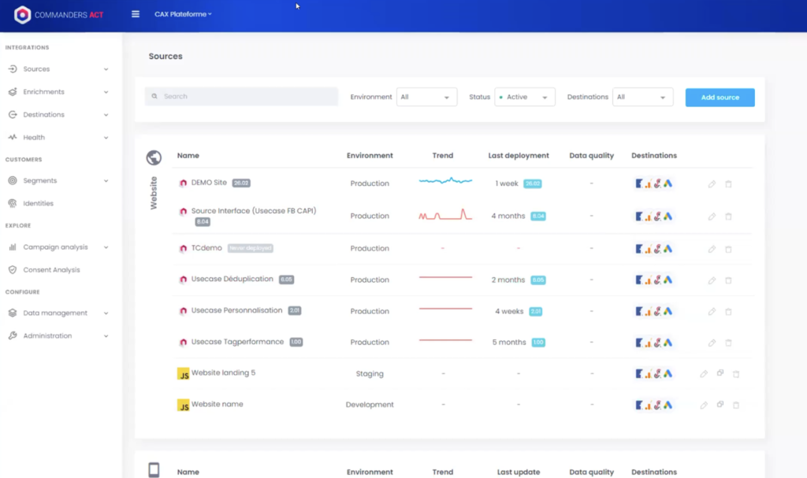Duplicate the Website landing 5 source
The image size is (807, 478).
720,373
